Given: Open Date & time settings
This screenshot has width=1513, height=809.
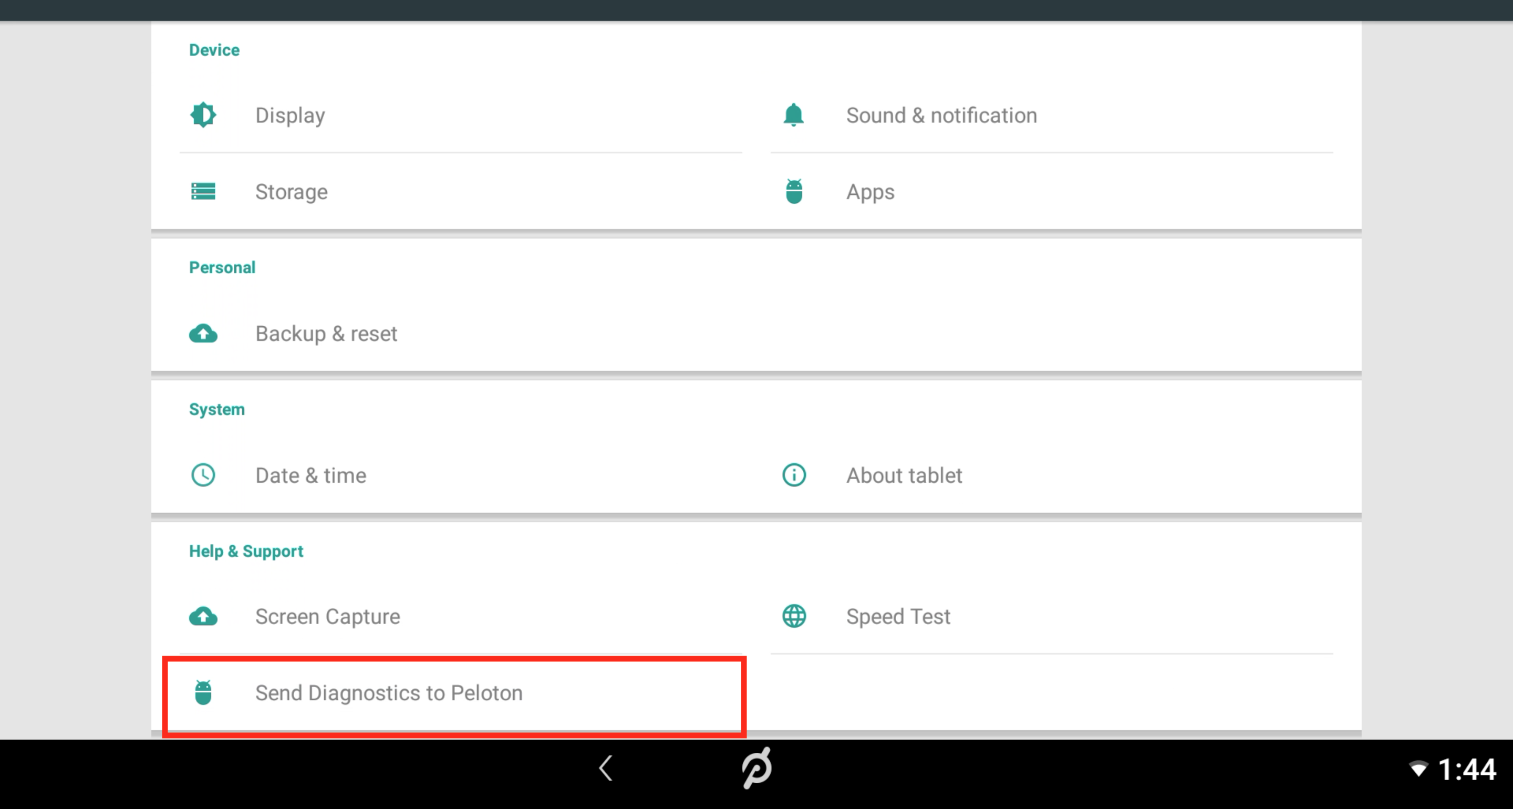Looking at the screenshot, I should click(x=461, y=475).
